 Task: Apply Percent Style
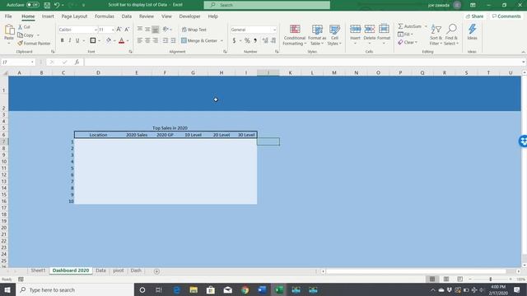point(247,40)
